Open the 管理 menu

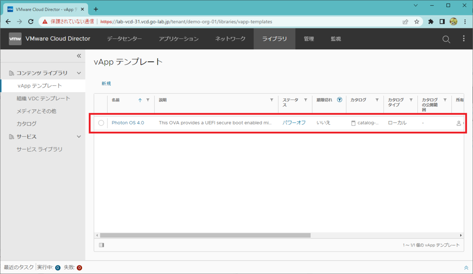pyautogui.click(x=309, y=39)
